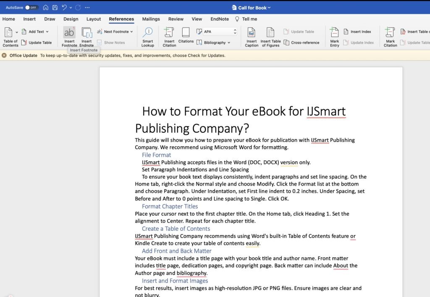Click Set Paragraph Indentations and Line Spacing line
430x297 pixels.
(195, 170)
